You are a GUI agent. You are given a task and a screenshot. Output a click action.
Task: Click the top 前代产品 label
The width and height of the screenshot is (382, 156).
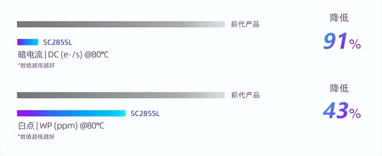(245, 24)
